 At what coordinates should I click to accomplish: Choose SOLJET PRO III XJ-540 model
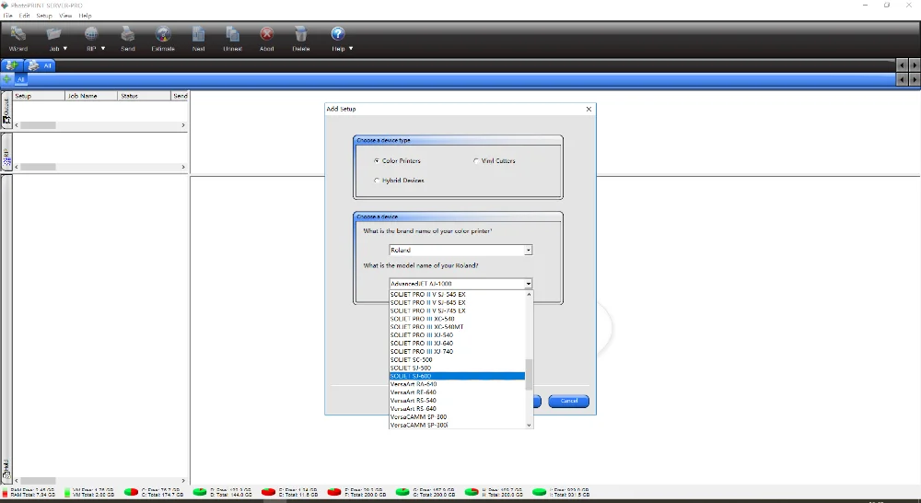coord(457,335)
